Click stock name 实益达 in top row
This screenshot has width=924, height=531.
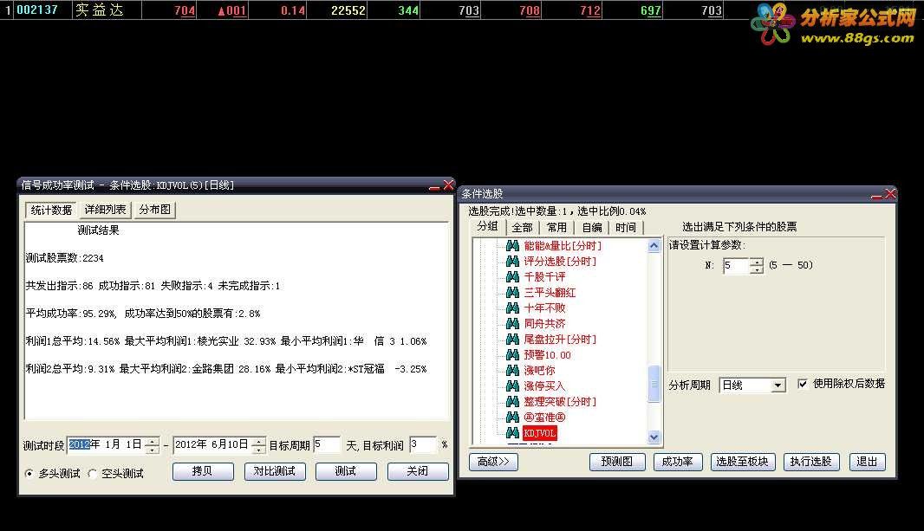click(x=99, y=10)
